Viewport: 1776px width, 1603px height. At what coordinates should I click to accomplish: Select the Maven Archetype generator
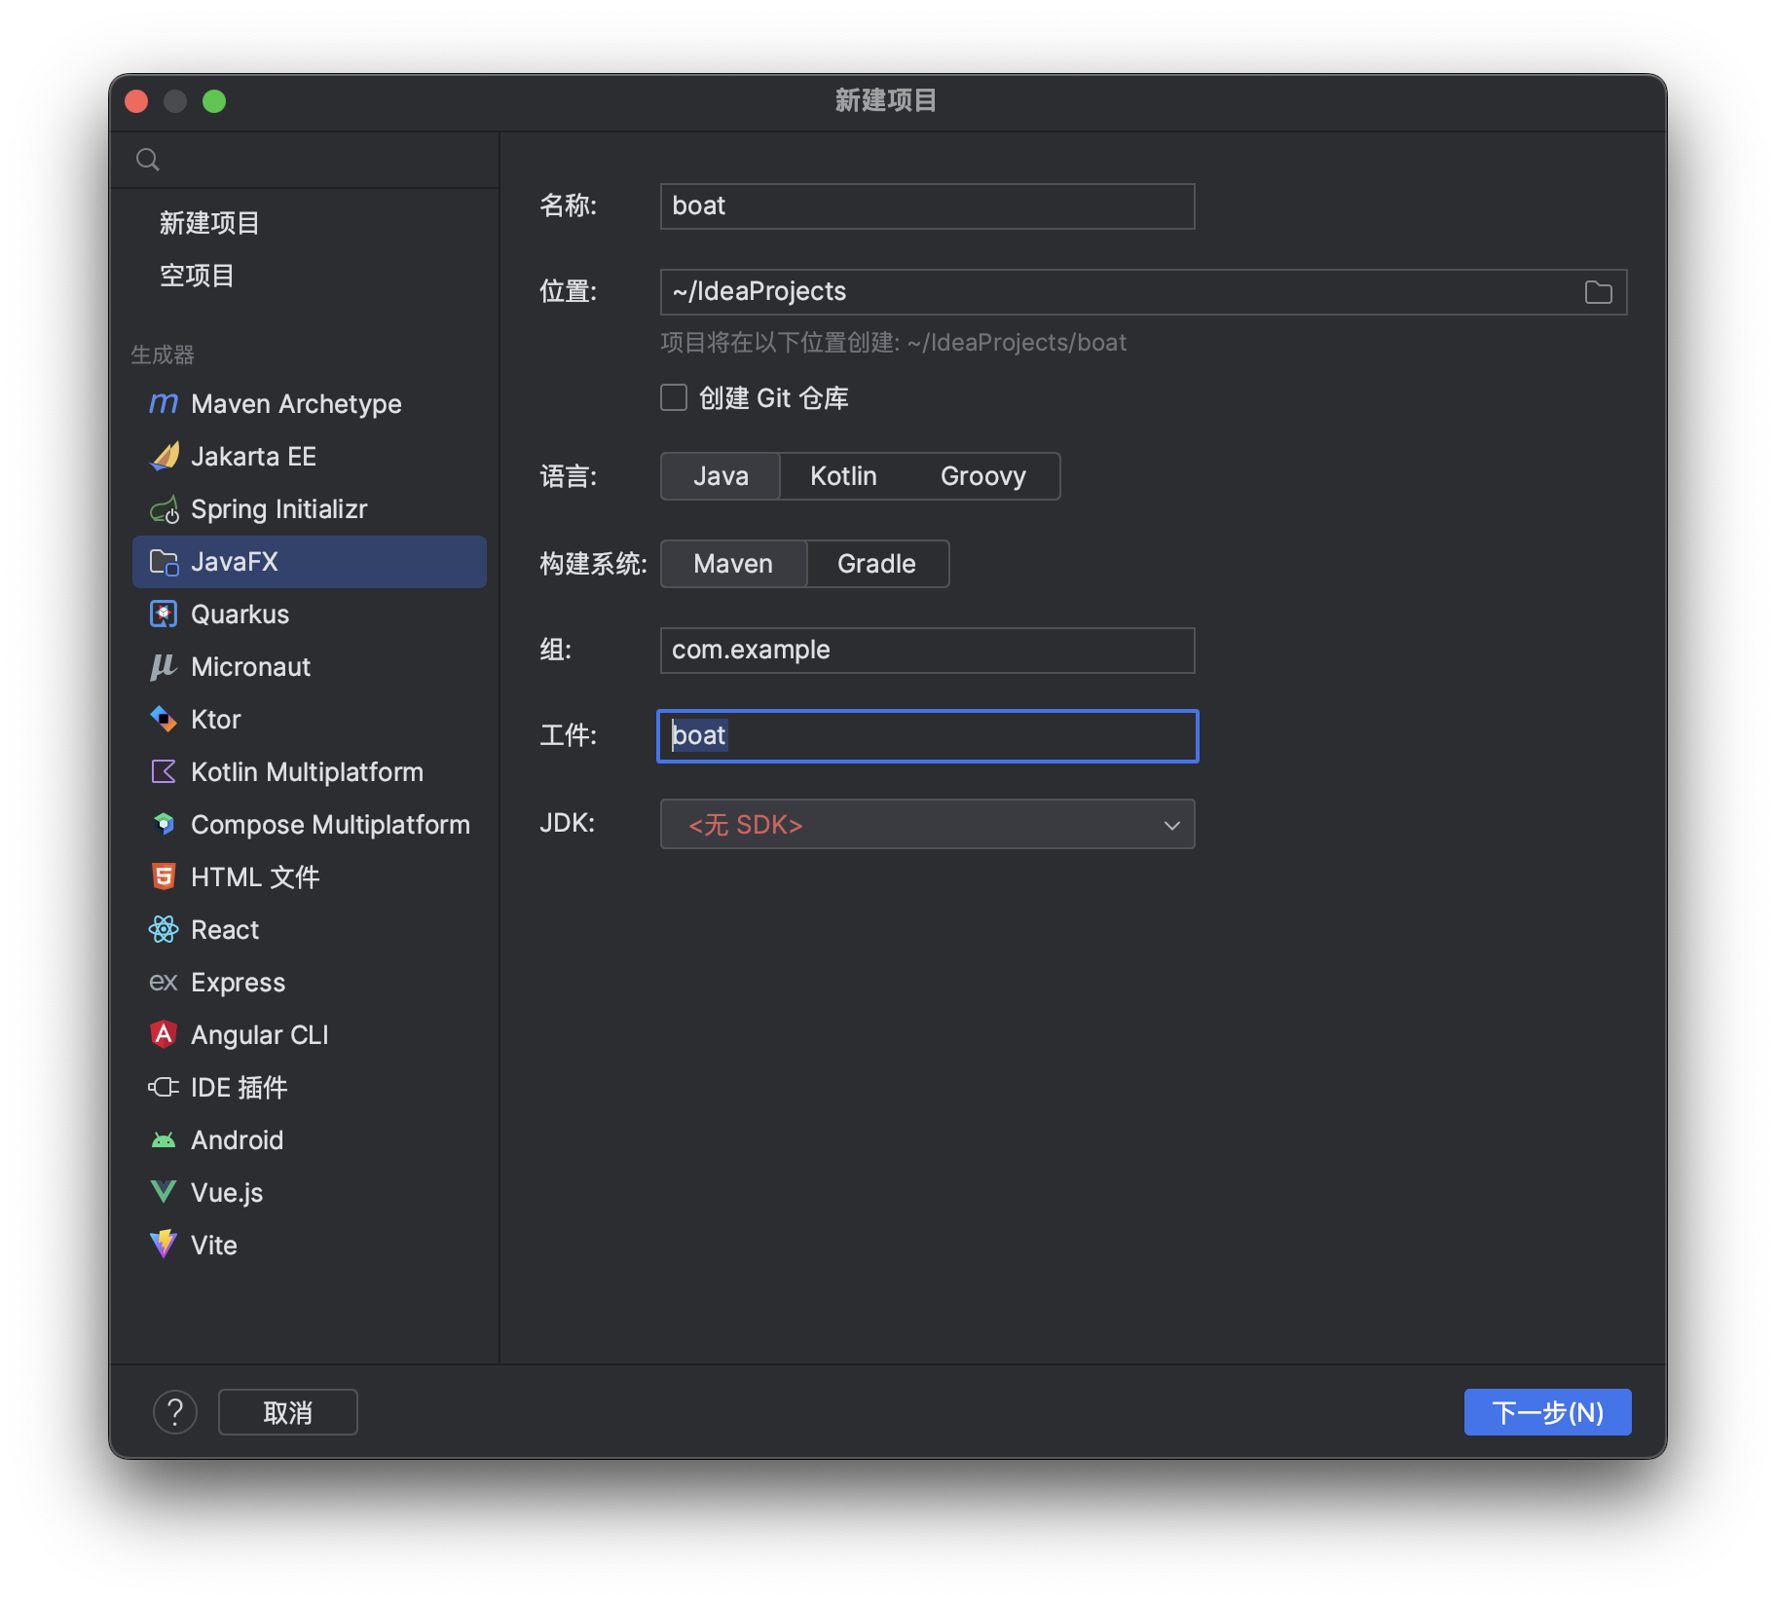[x=296, y=403]
